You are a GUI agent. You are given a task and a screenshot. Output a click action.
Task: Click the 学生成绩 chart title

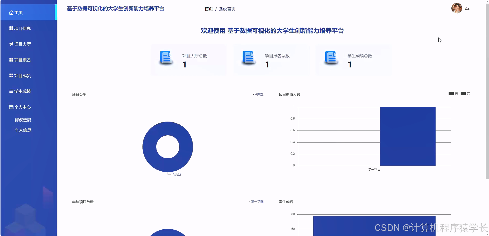click(286, 202)
